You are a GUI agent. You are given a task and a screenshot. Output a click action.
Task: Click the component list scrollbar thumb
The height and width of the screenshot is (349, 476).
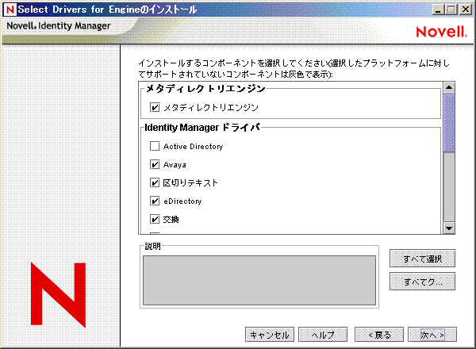pos(449,123)
